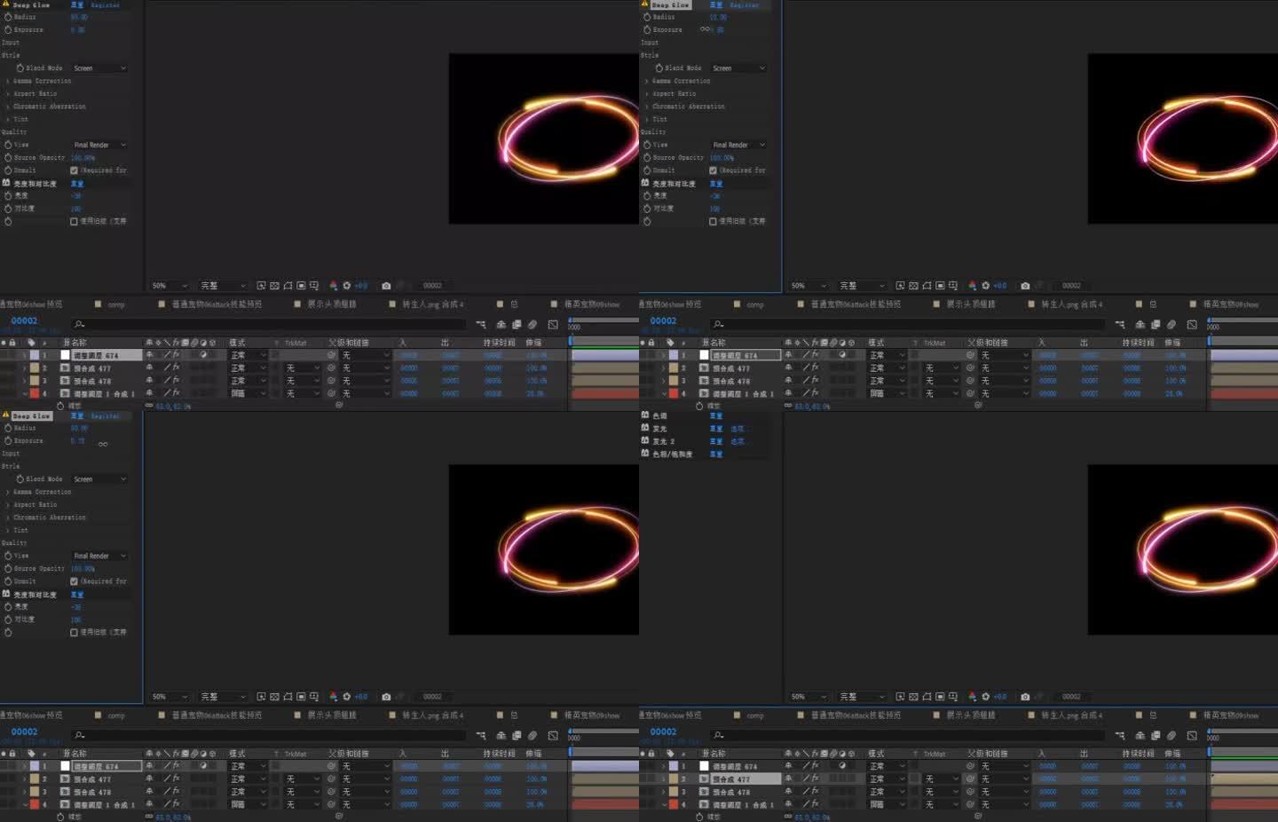This screenshot has width=1278, height=822.
Task: Switch to 展示头顶 tab in bottom-left timeline
Action: click(331, 715)
